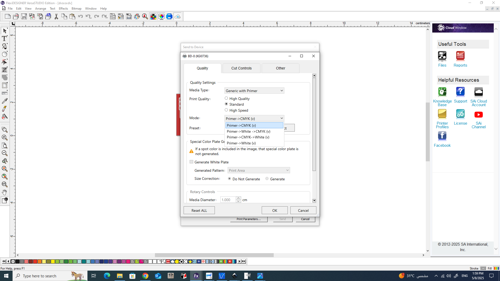Select Do Not Generate size correction
The width and height of the screenshot is (500, 281).
point(229,179)
